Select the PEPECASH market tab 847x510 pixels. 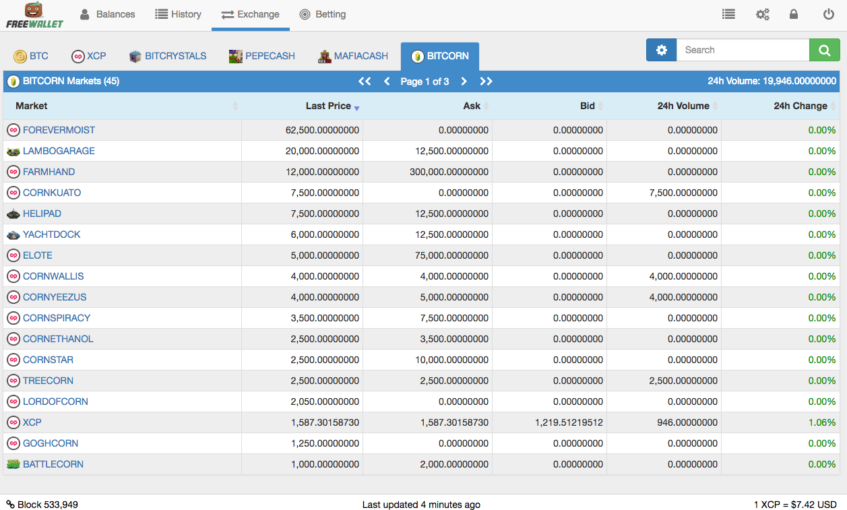[x=262, y=56]
